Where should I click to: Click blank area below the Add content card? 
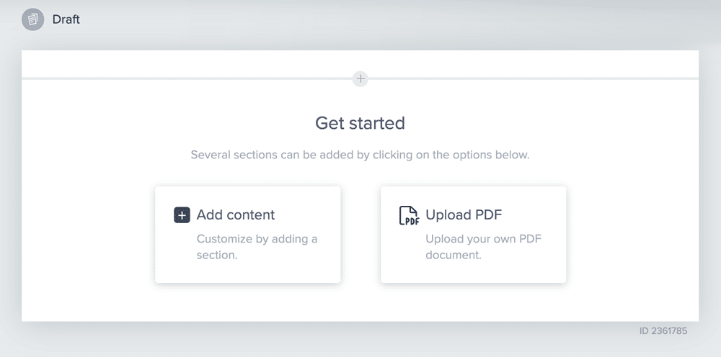click(x=248, y=302)
